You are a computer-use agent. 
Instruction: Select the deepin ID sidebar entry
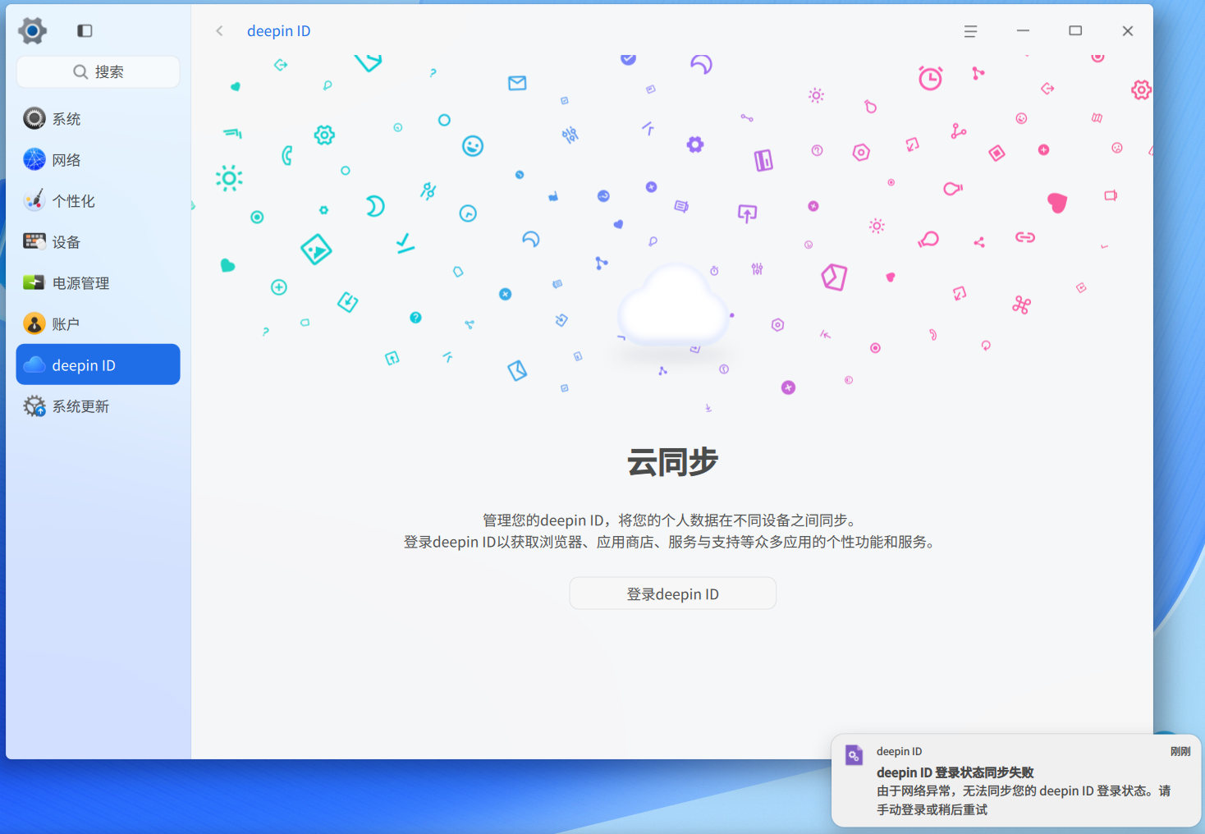pos(98,364)
